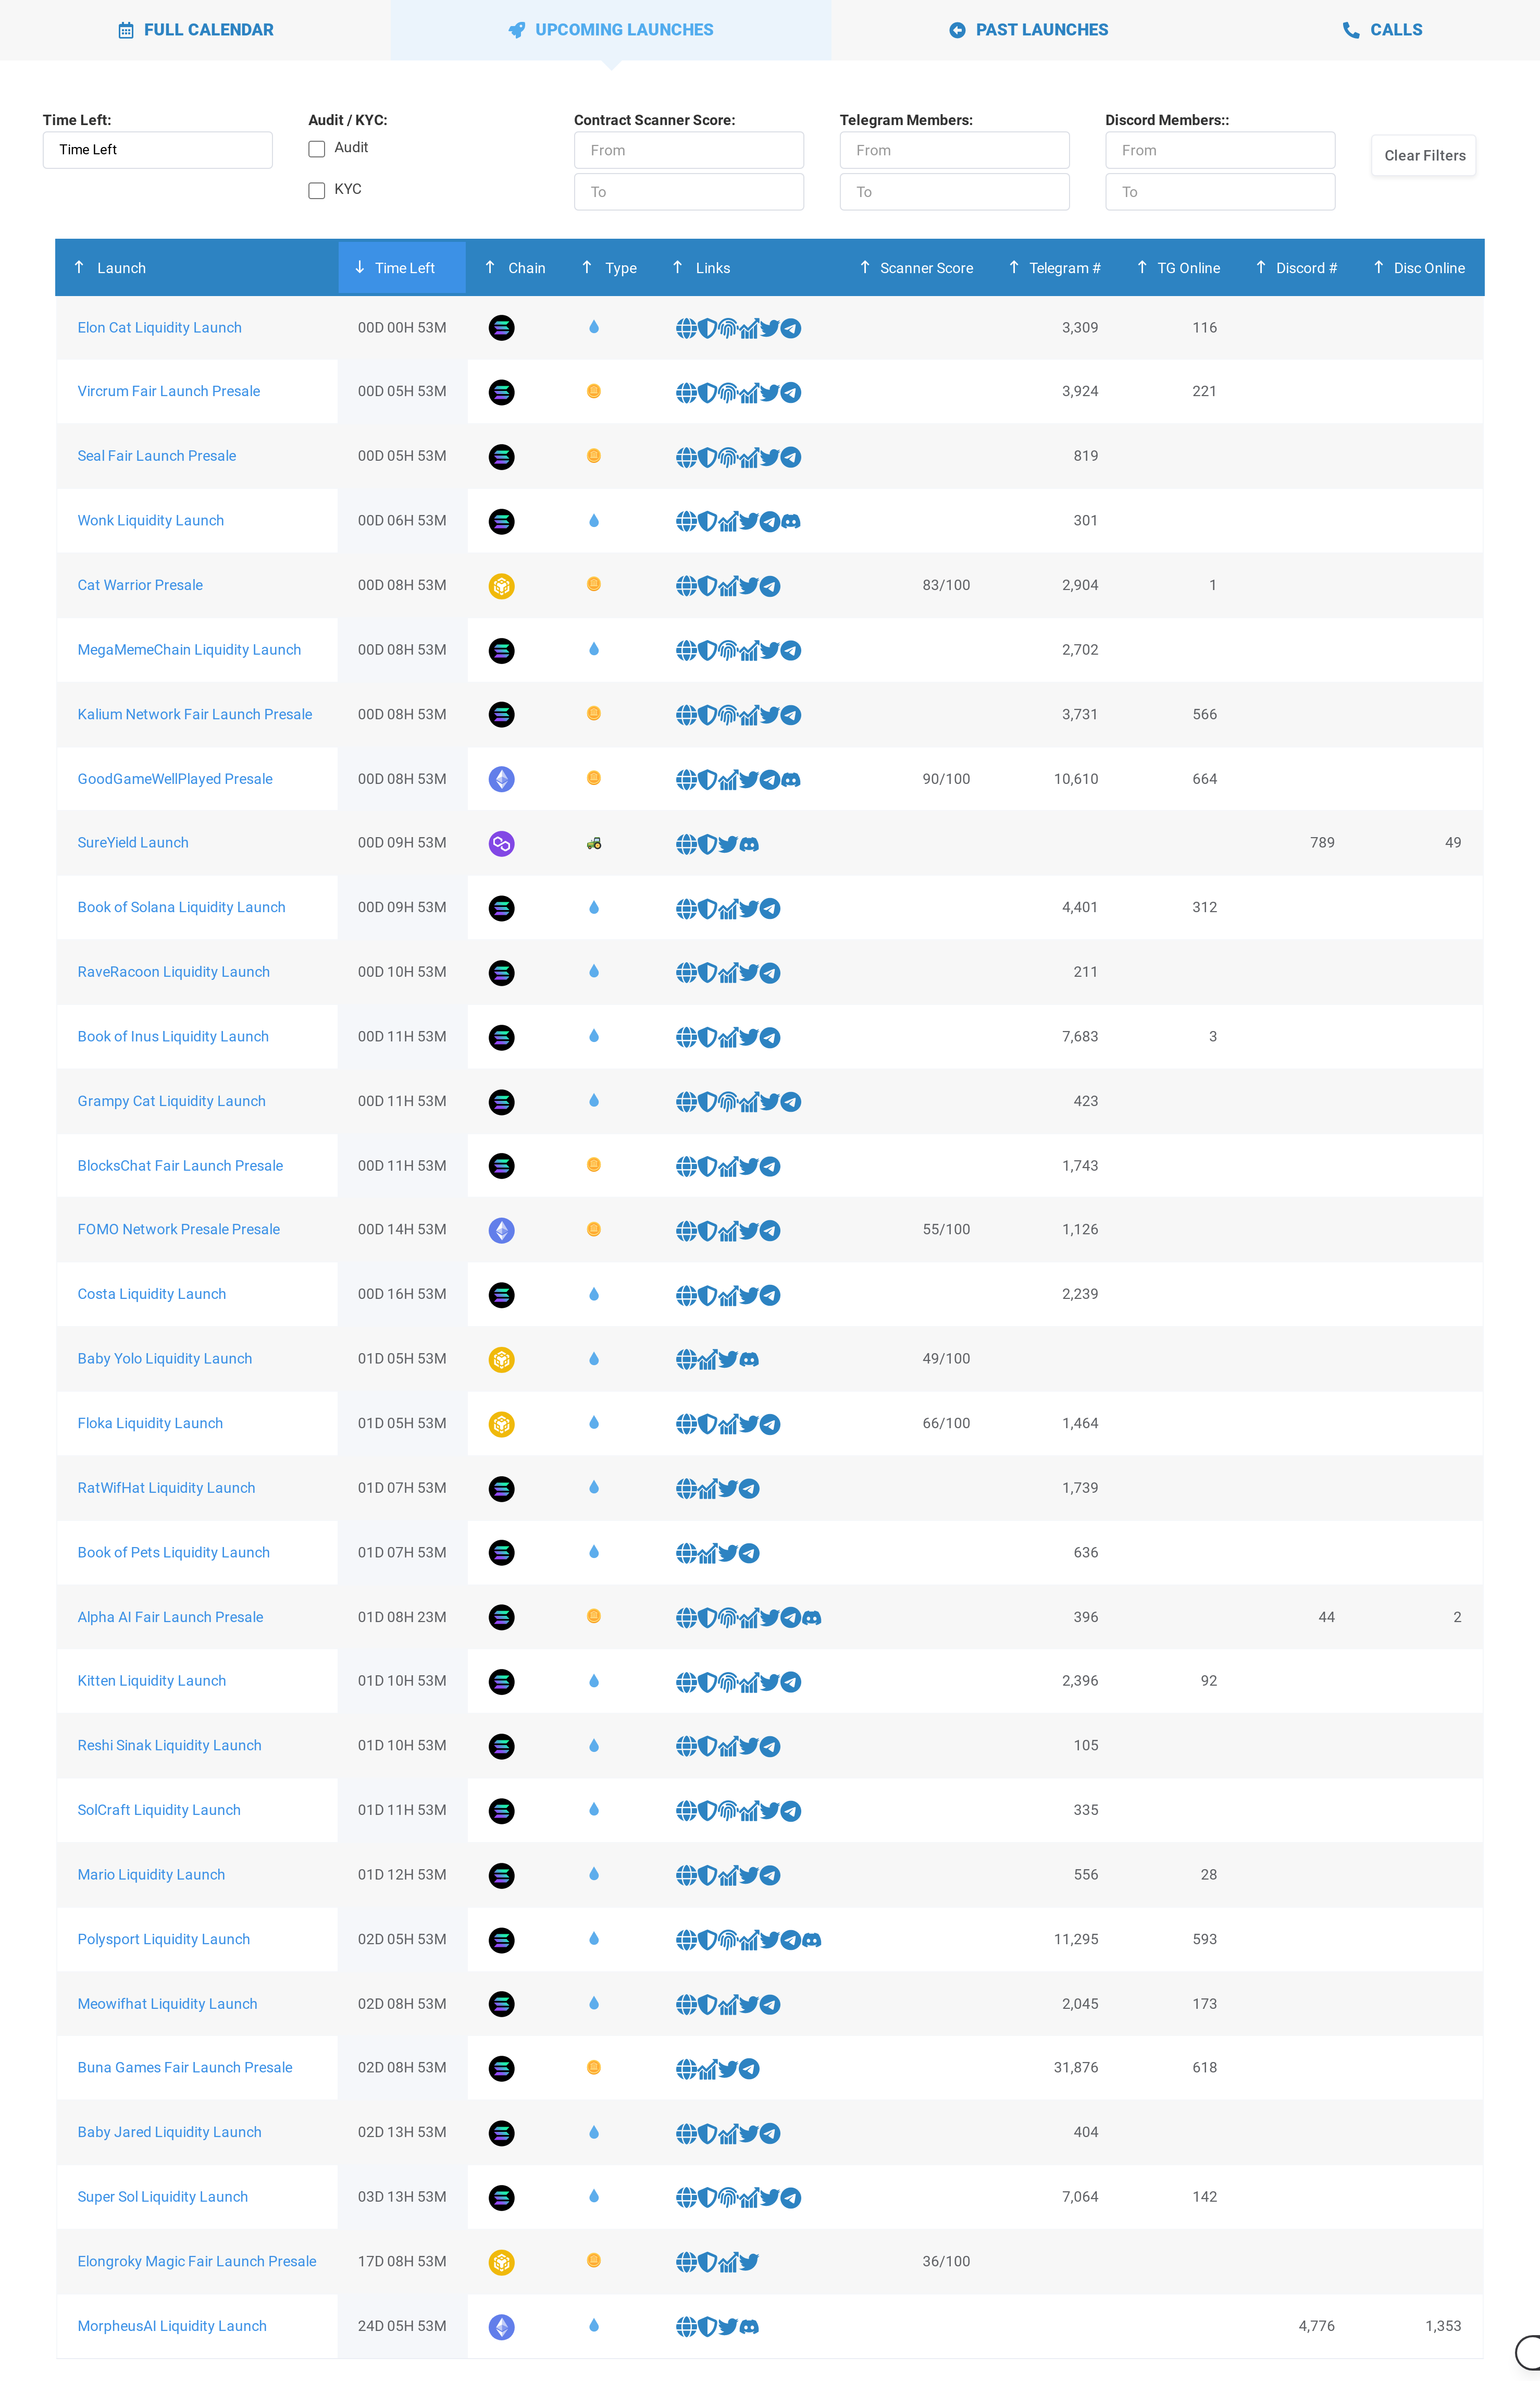Click Elon Cat Solana chain icon

point(502,327)
